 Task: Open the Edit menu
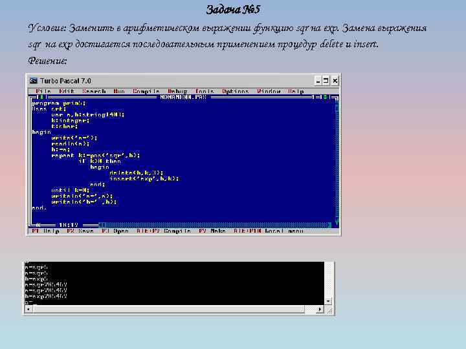(x=67, y=91)
